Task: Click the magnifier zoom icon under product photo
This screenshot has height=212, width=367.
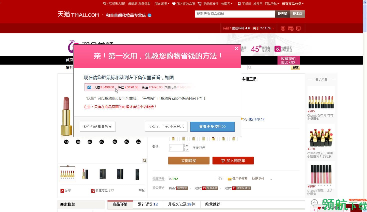Action: [144, 160]
